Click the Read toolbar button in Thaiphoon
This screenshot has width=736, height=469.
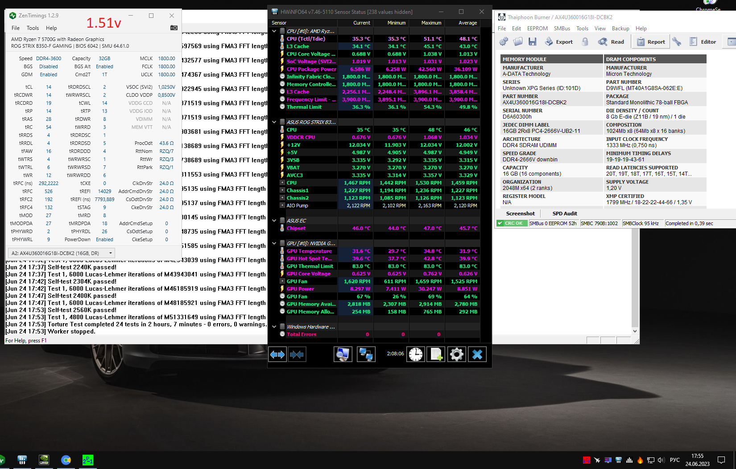pos(611,42)
